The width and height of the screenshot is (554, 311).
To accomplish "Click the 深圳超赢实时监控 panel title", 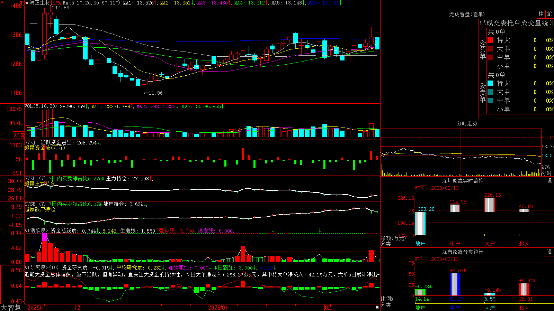I will click(463, 181).
